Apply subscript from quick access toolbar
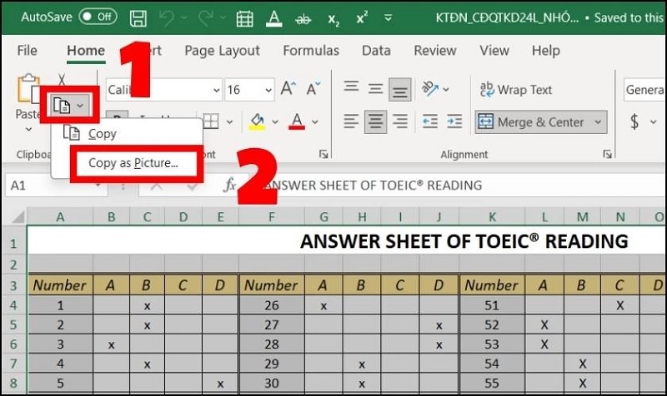Screen dimensions: 667x396 [334, 17]
